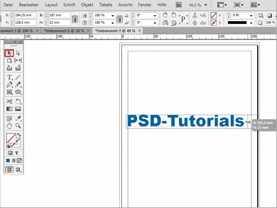Select the Hand tool

[9, 126]
